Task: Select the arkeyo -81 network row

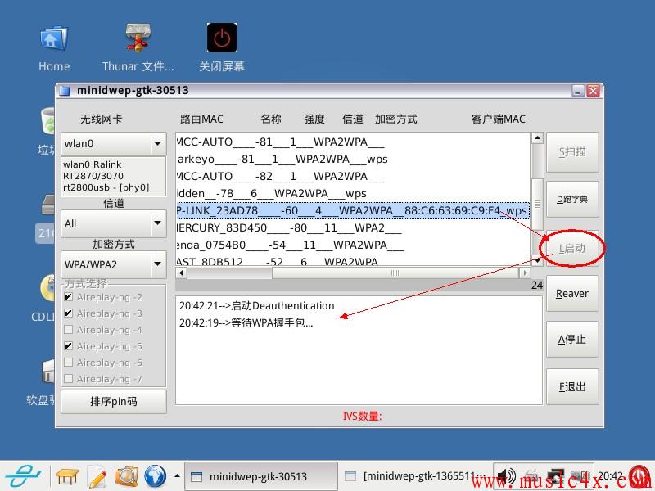Action: pyautogui.click(x=353, y=159)
